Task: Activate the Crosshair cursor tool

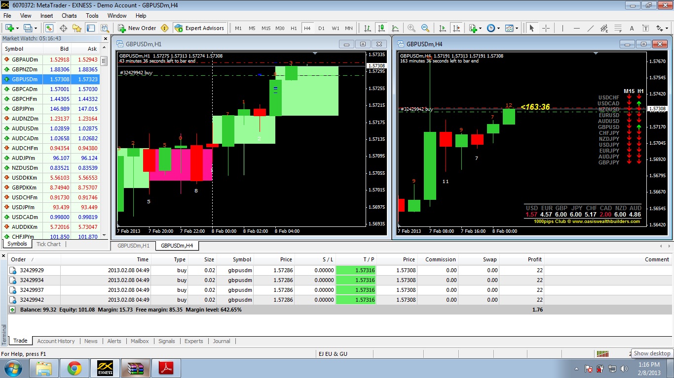Action: point(546,28)
